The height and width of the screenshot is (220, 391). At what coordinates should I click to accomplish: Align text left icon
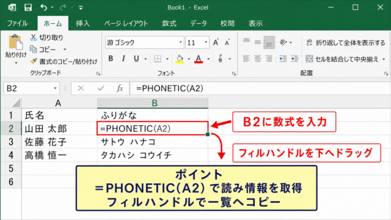pyautogui.click(x=246, y=59)
